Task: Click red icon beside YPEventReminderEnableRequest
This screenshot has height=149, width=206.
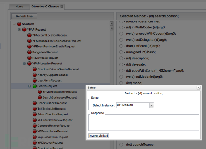Action: (30, 47)
